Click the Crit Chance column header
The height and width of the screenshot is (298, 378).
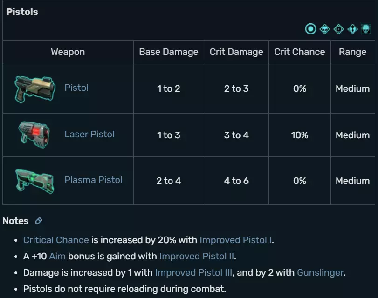(300, 52)
